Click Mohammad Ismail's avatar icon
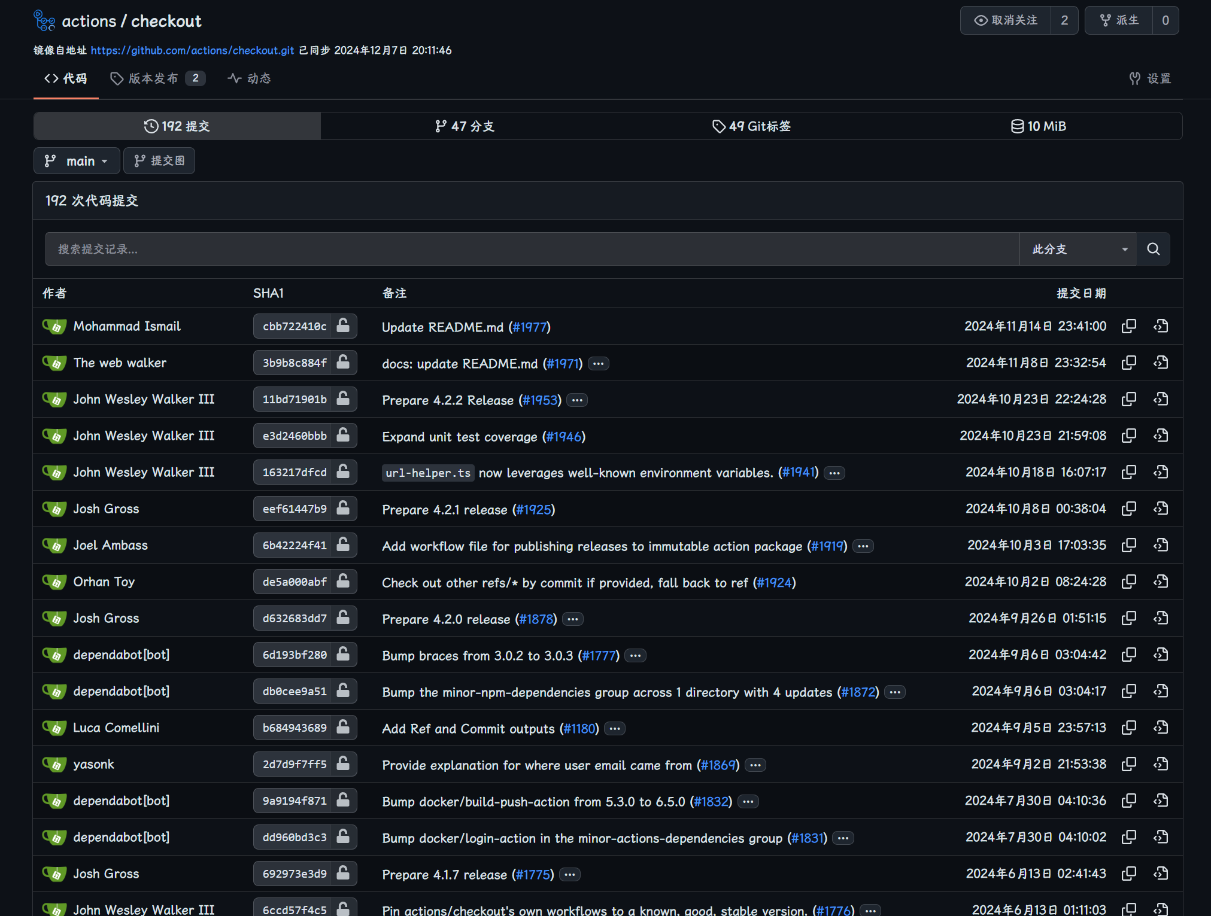 click(x=54, y=327)
